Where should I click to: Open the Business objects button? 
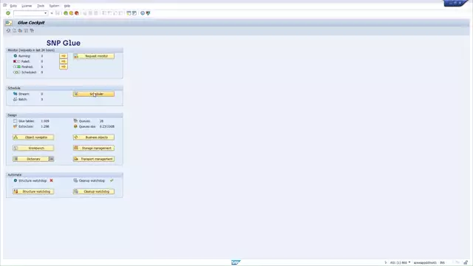(x=94, y=137)
